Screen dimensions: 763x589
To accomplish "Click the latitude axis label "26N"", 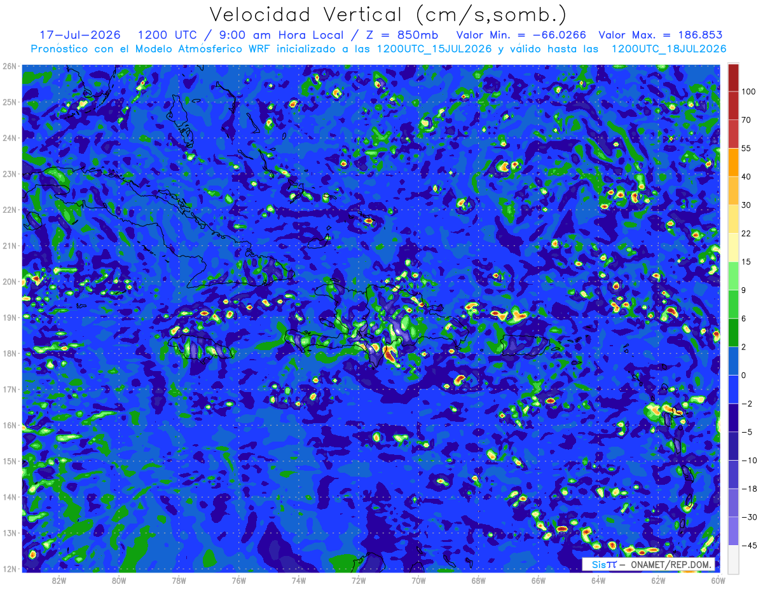I will 10,66.
